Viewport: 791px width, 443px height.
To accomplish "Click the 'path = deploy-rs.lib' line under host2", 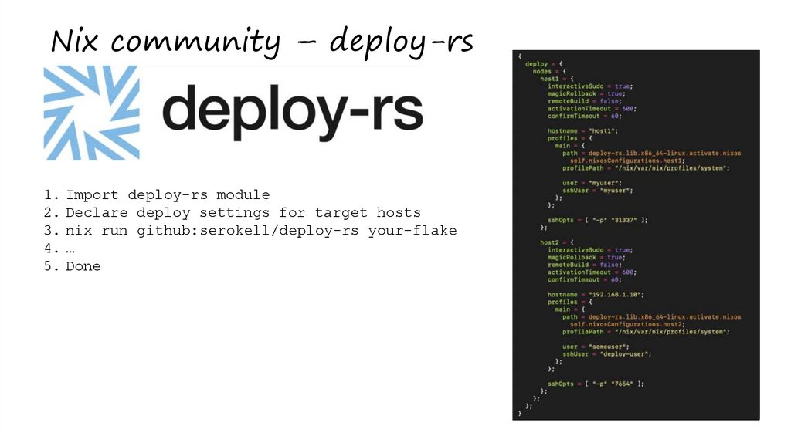I will (652, 317).
